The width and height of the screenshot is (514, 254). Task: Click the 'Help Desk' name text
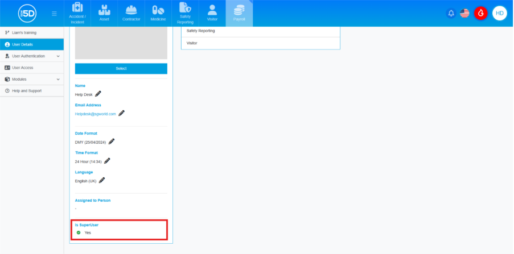84,94
